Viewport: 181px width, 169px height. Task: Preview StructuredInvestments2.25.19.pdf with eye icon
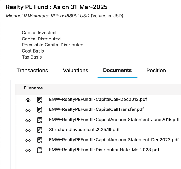tap(28, 130)
